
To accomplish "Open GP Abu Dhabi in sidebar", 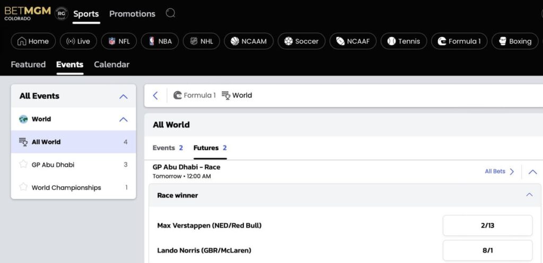I will point(73,165).
